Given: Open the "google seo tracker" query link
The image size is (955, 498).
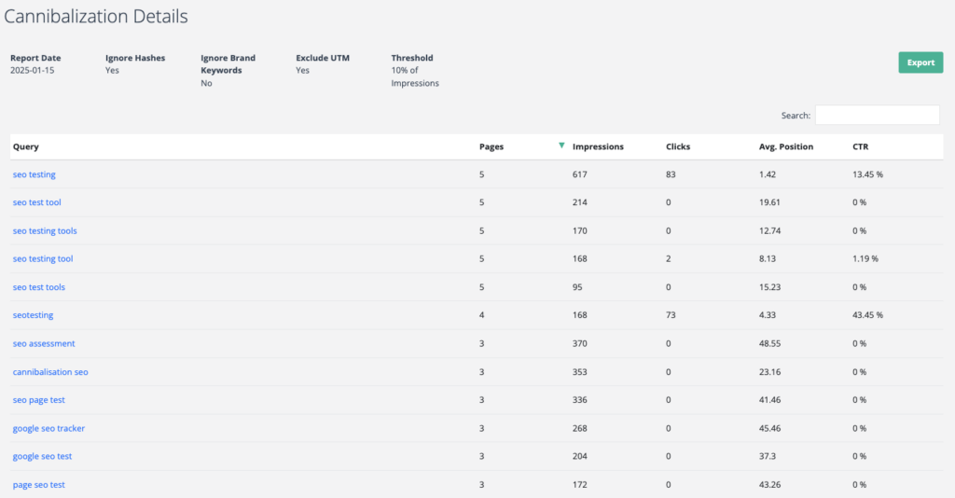Looking at the screenshot, I should click(48, 428).
